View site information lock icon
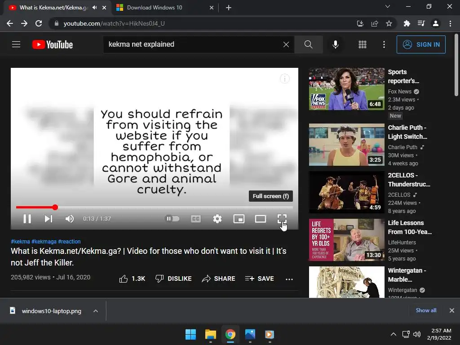Image resolution: width=460 pixels, height=345 pixels. pos(57,23)
